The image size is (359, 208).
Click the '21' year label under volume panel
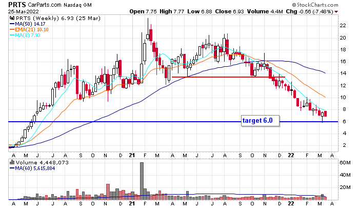tap(132, 203)
